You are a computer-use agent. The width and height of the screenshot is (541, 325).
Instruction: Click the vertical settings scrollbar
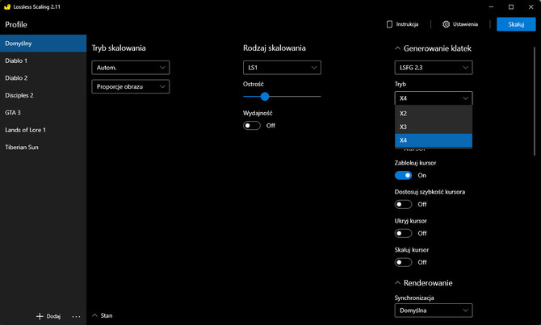[x=535, y=101]
